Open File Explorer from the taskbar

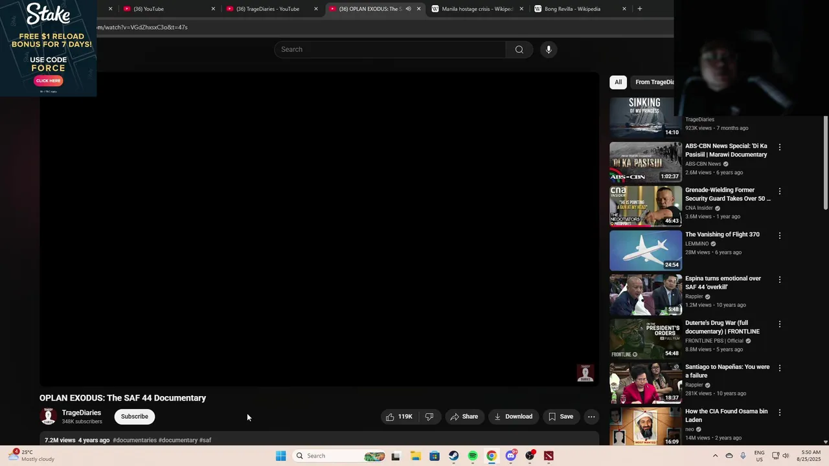[415, 456]
